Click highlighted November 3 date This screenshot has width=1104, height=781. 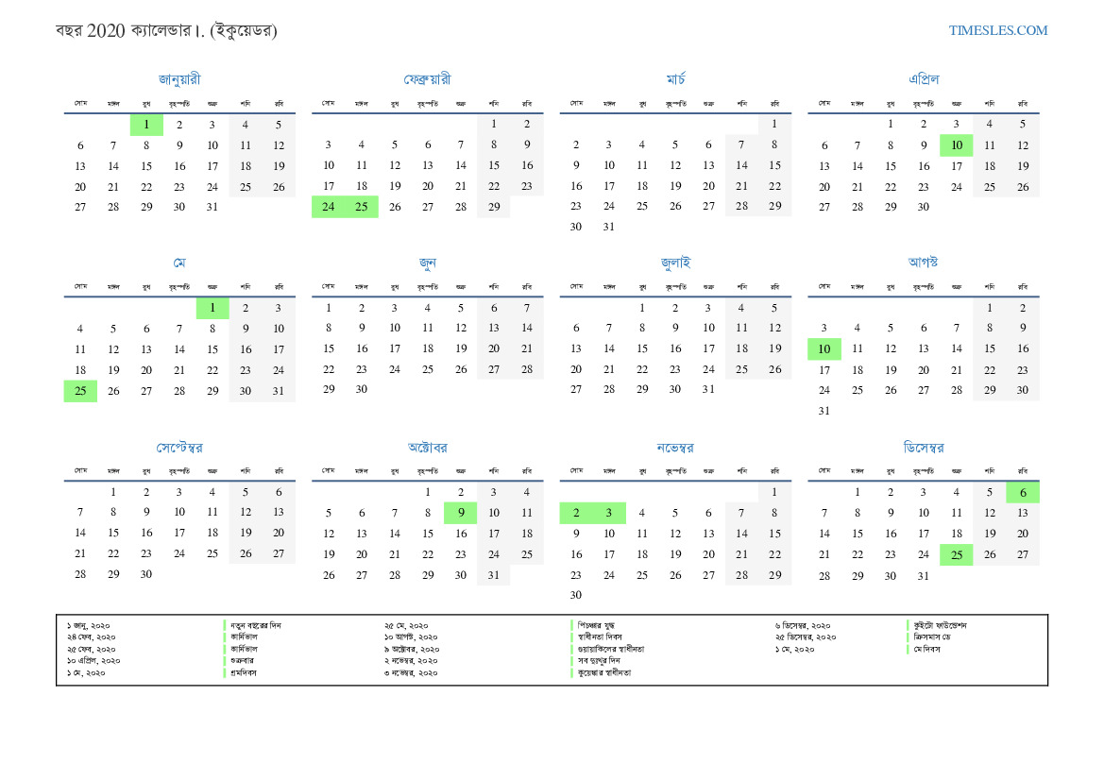tap(609, 514)
